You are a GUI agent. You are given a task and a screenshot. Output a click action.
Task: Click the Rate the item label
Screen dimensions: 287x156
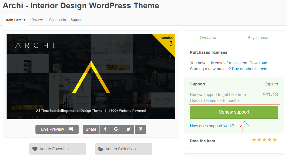(x=202, y=141)
